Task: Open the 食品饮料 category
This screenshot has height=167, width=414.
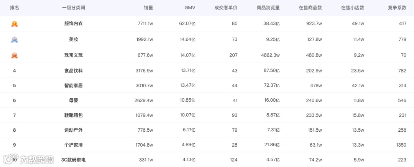Action: (73, 71)
